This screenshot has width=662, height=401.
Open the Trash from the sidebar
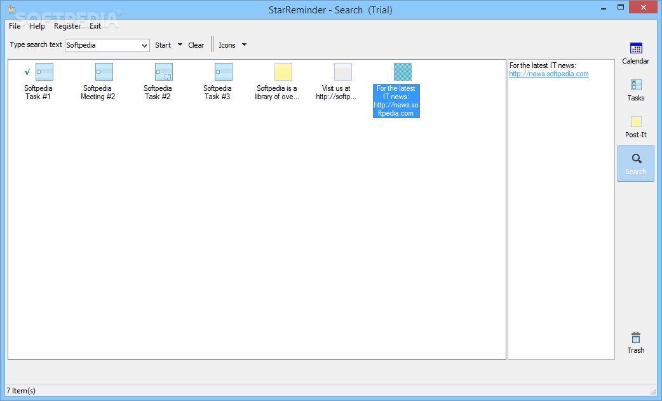[635, 343]
